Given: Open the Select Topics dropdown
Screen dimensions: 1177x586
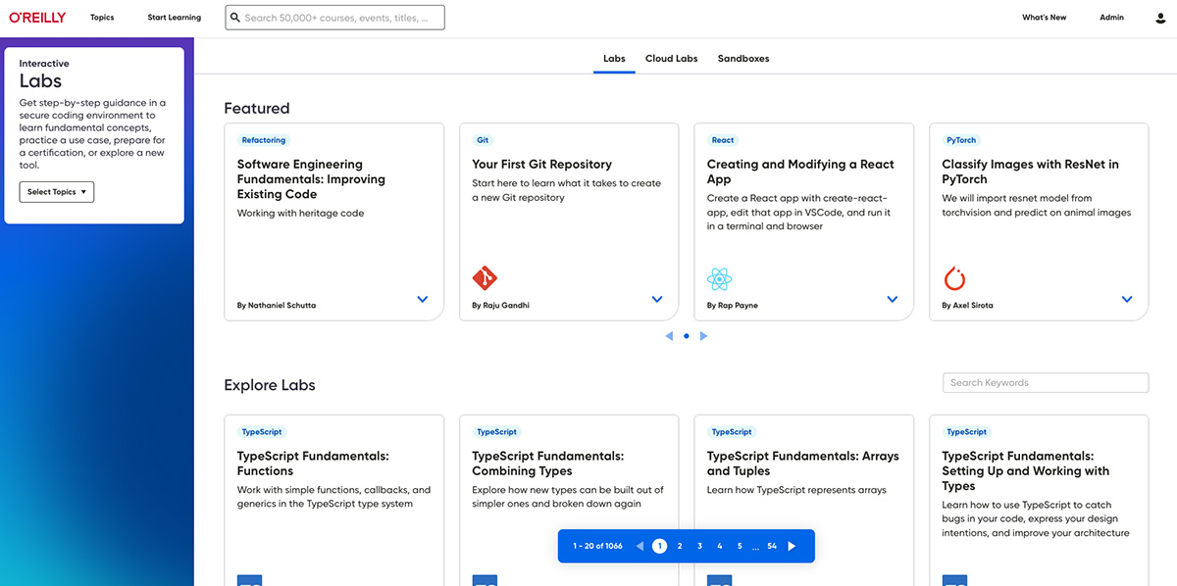Looking at the screenshot, I should coord(57,192).
